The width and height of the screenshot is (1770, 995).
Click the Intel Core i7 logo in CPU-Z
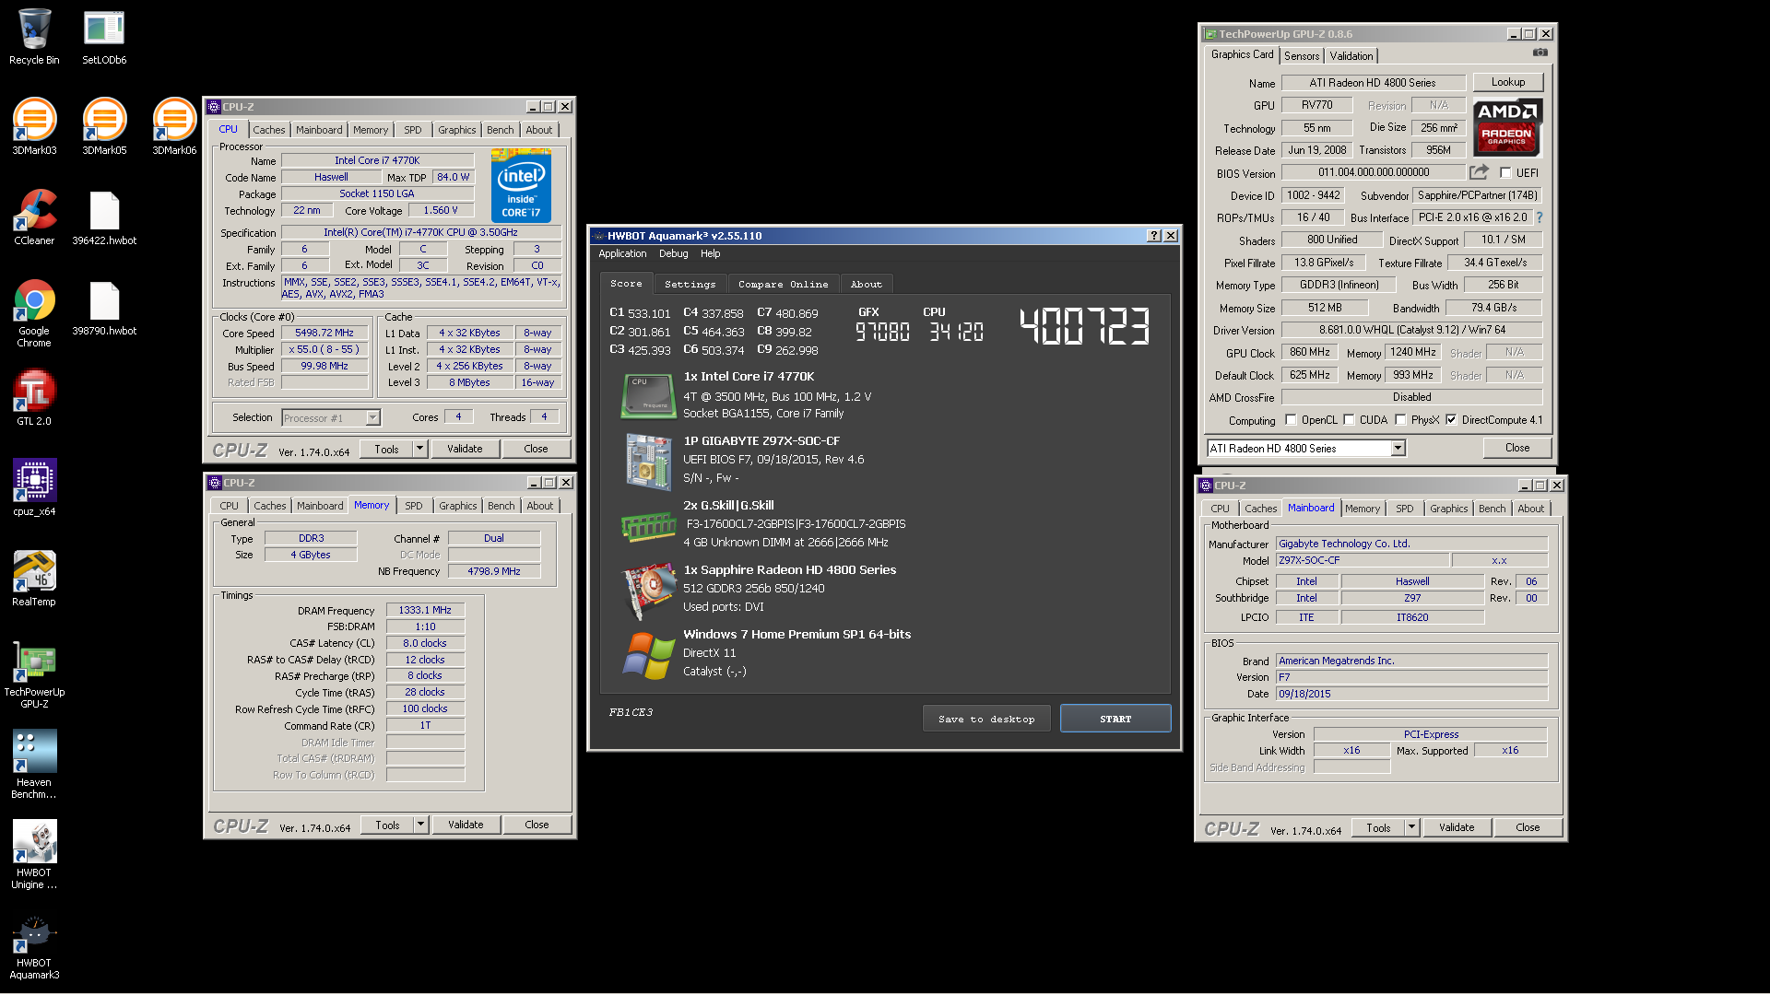(521, 187)
